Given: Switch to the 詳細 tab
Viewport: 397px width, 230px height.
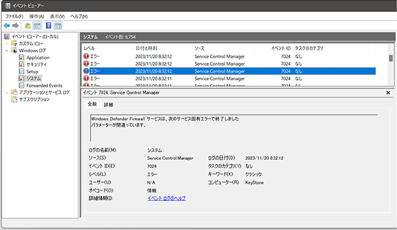Looking at the screenshot, I should [109, 104].
